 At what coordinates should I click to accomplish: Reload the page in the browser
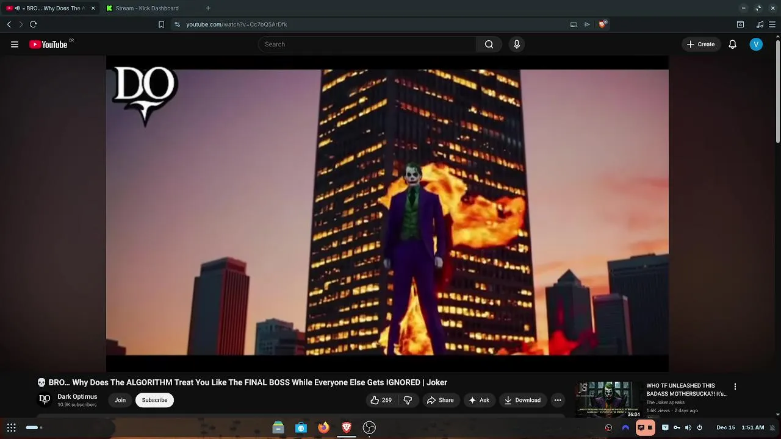tap(34, 24)
